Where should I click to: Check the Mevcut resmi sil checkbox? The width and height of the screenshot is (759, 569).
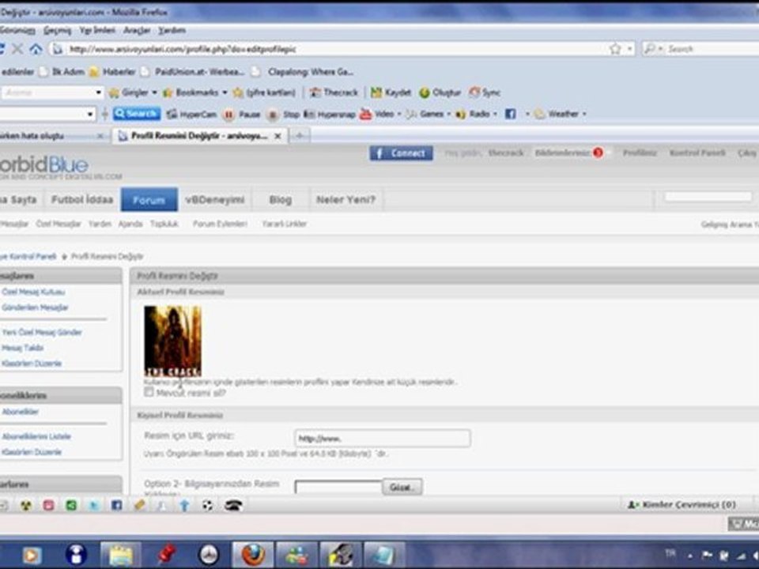[x=149, y=393]
